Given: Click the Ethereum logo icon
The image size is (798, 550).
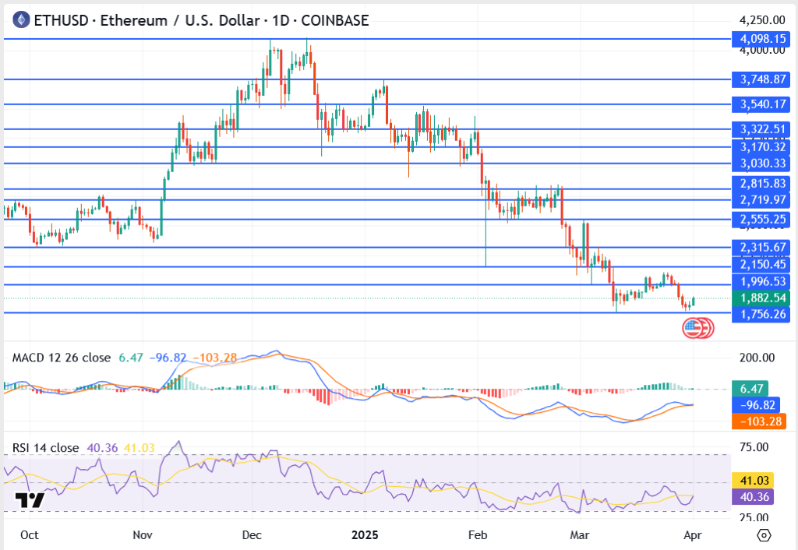Looking at the screenshot, I should click(19, 20).
